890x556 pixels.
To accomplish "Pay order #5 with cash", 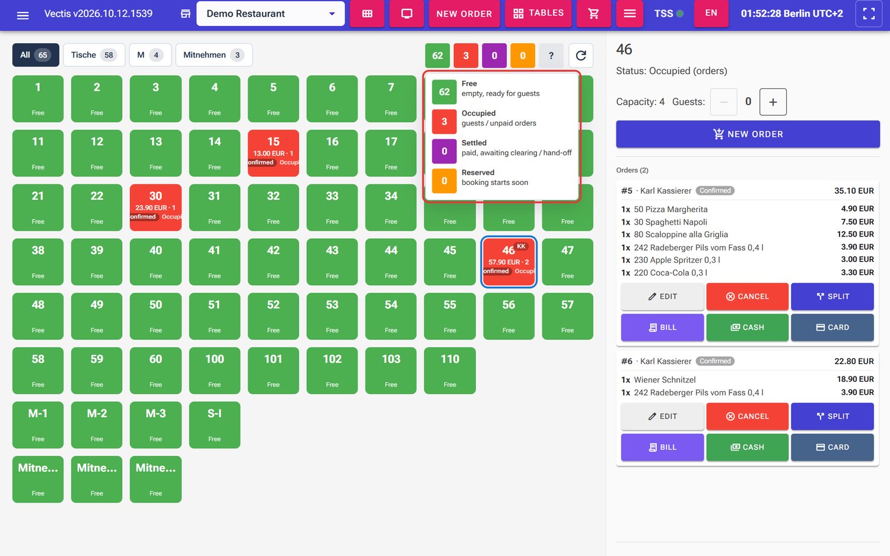I will [748, 327].
